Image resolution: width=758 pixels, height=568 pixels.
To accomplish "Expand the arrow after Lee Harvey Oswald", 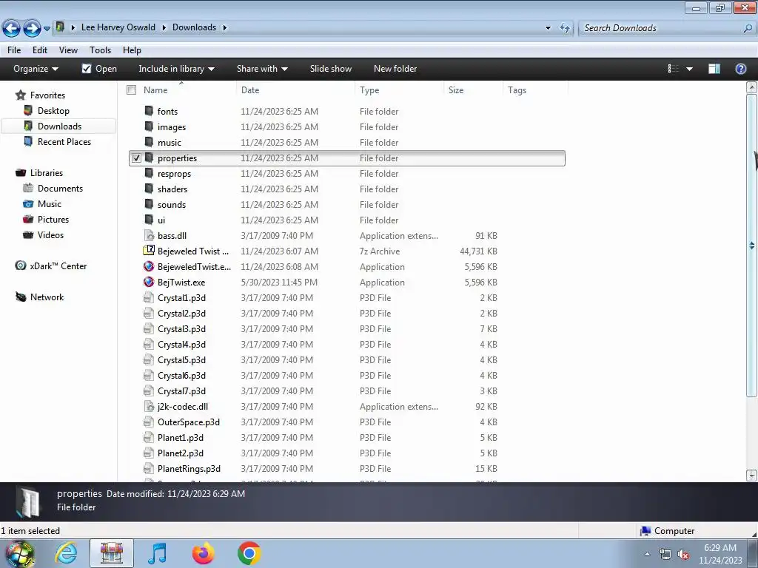I will (x=164, y=27).
